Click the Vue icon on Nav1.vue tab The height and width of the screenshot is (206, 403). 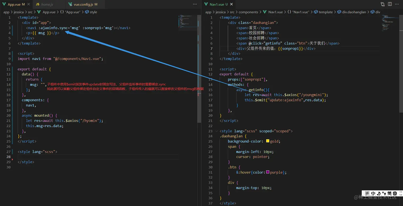point(206,4)
